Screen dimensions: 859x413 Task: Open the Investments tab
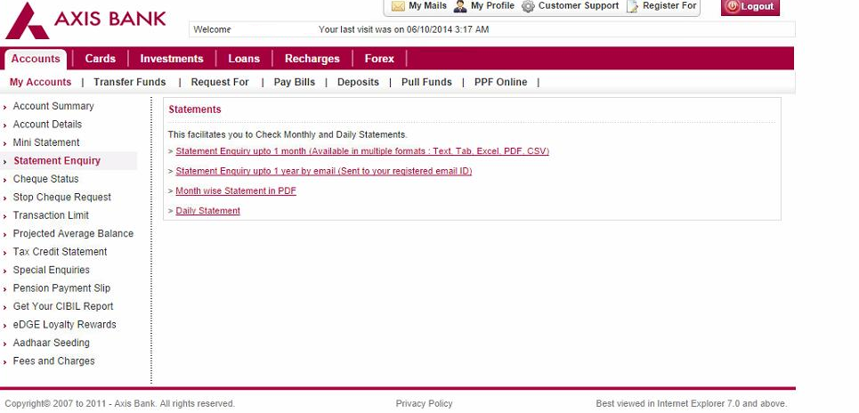(x=172, y=59)
